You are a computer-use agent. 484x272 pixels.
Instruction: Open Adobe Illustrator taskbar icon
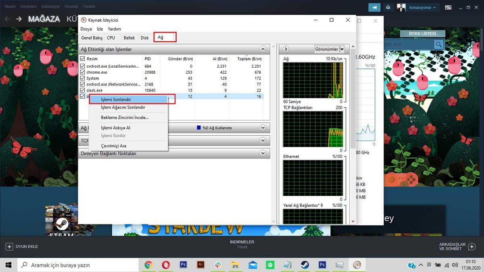[x=200, y=265]
